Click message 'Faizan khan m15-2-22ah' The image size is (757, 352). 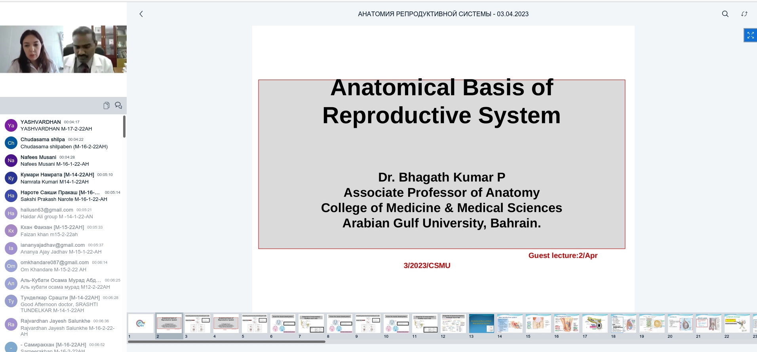pos(49,234)
